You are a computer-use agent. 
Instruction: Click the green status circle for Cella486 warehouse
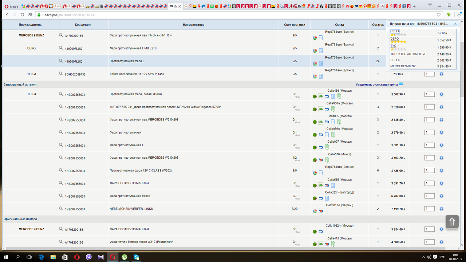(315, 96)
